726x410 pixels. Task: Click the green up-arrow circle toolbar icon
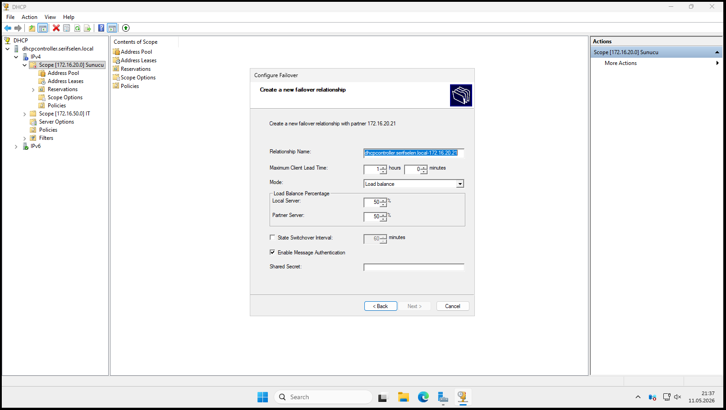126,28
